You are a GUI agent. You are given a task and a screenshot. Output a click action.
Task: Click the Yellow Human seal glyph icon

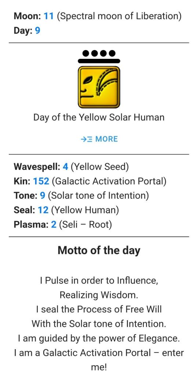(99, 87)
